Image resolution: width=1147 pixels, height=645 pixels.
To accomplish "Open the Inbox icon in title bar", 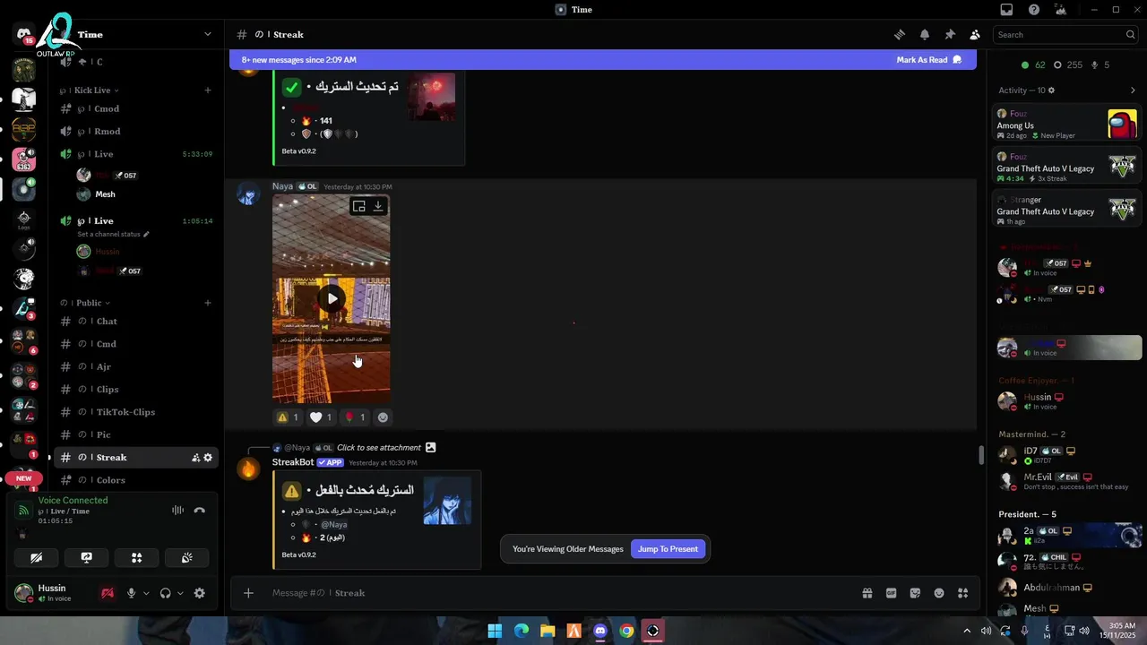I will (1006, 10).
